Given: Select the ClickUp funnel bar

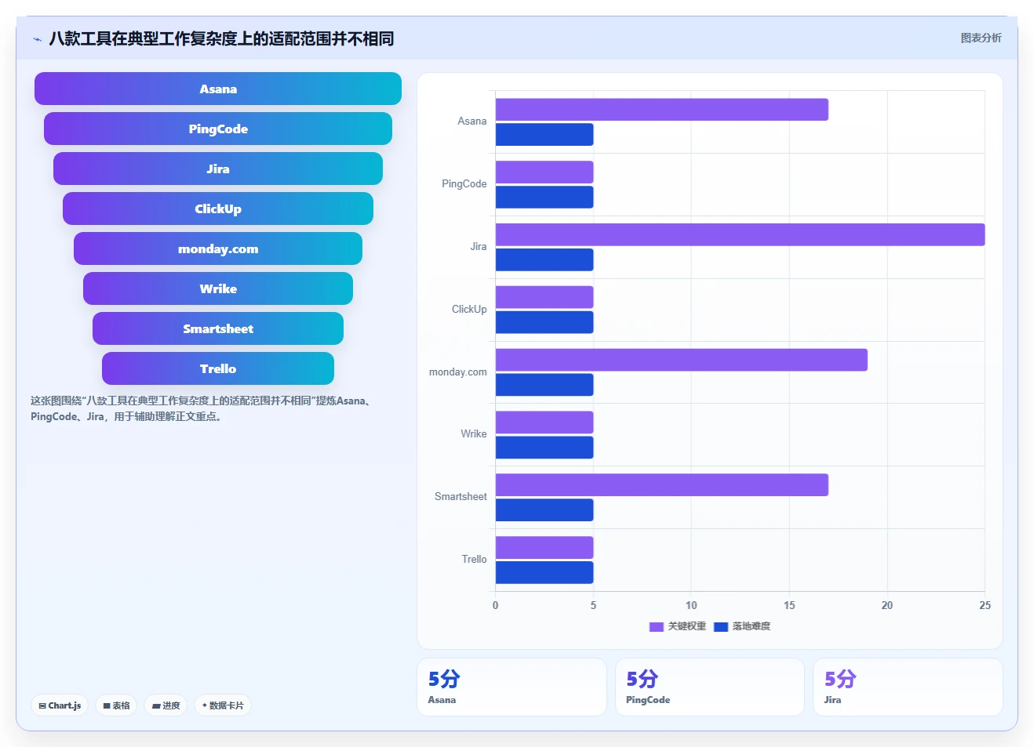Looking at the screenshot, I should click(x=218, y=209).
